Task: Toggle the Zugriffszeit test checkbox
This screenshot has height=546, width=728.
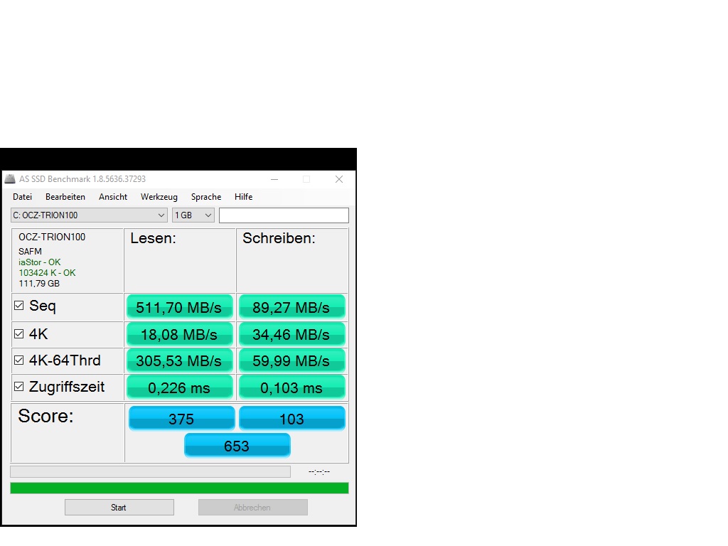Action: click(19, 386)
